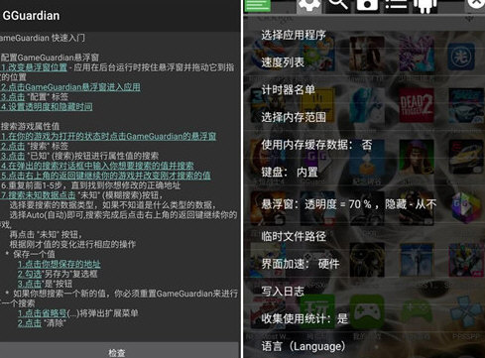Open the bulleted list memory tab
Screen dimensions: 485x358
[396, 5]
